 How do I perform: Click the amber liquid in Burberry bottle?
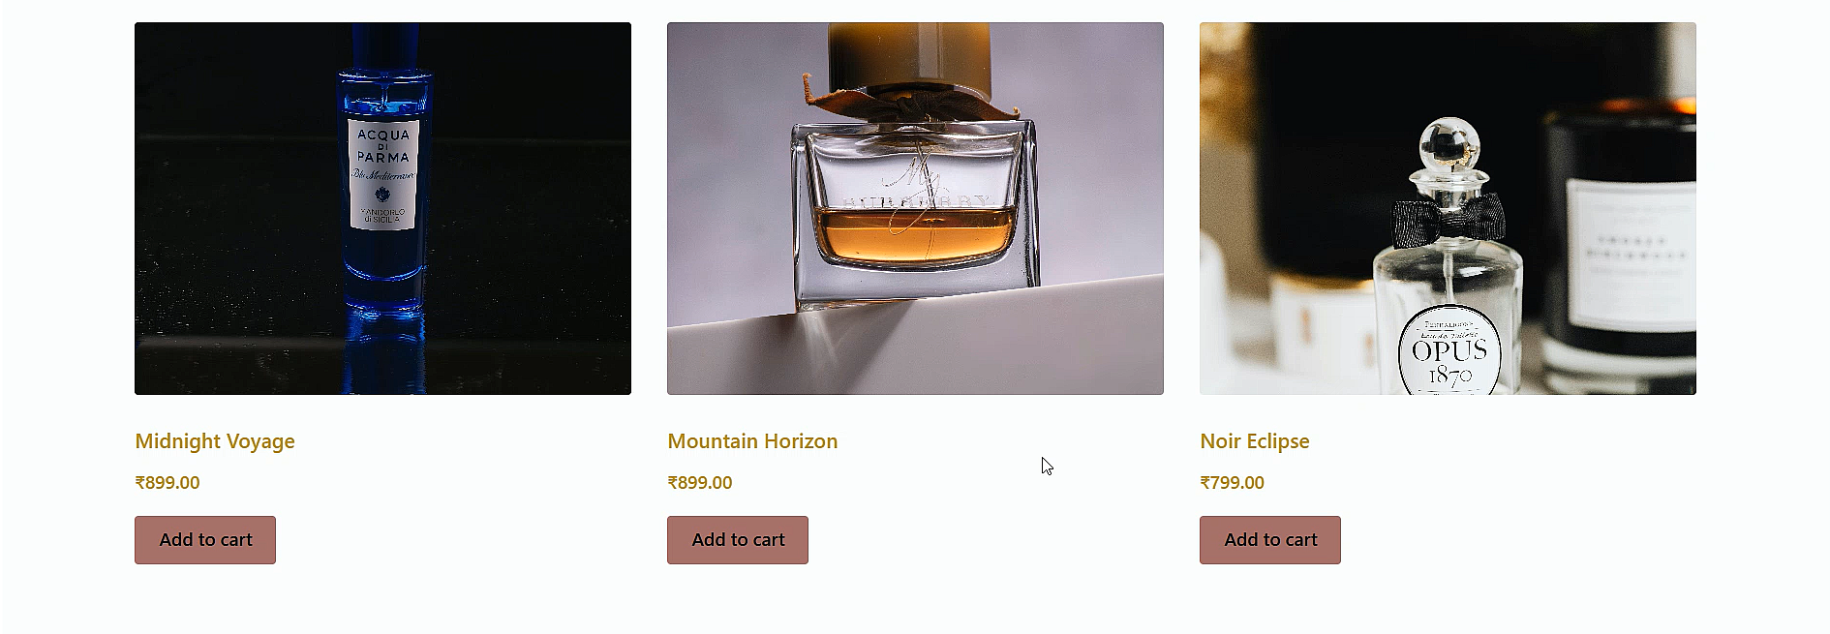(x=914, y=234)
